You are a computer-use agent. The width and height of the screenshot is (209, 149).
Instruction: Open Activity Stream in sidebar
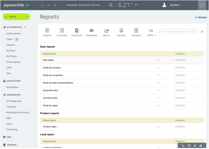click(14, 34)
